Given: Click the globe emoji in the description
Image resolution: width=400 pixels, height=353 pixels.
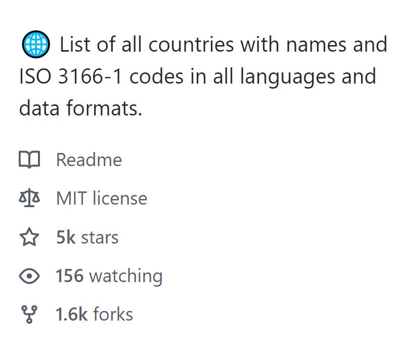Looking at the screenshot, I should coord(36,45).
